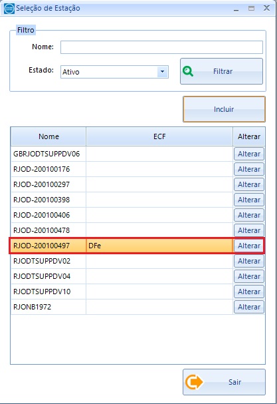Click the Alterar column header
Viewport: 277px width, 404px height.
(x=249, y=136)
